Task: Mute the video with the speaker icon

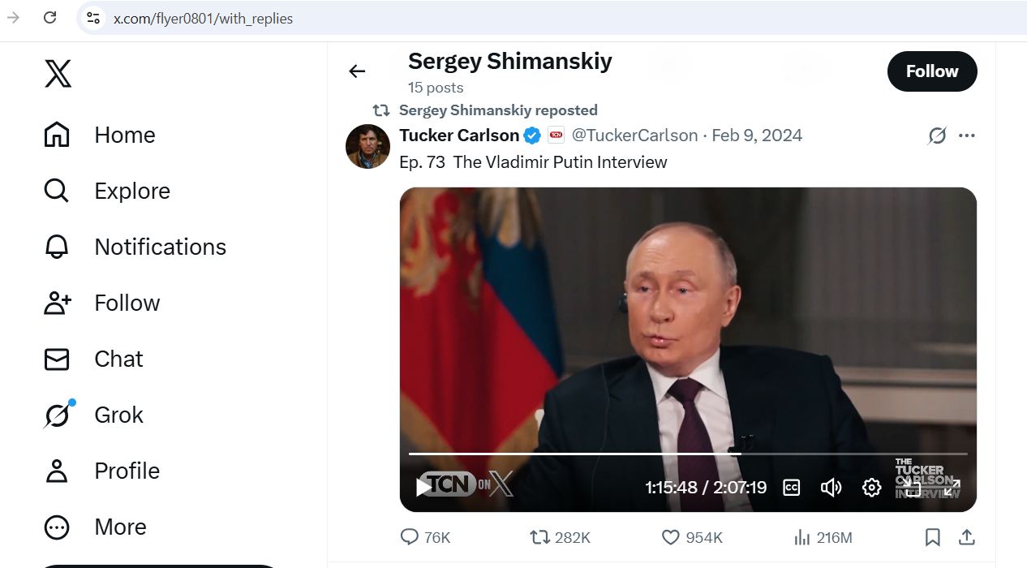Action: point(831,487)
